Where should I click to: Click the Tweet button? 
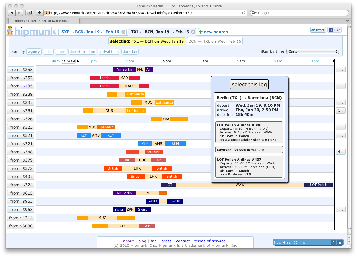point(318,30)
